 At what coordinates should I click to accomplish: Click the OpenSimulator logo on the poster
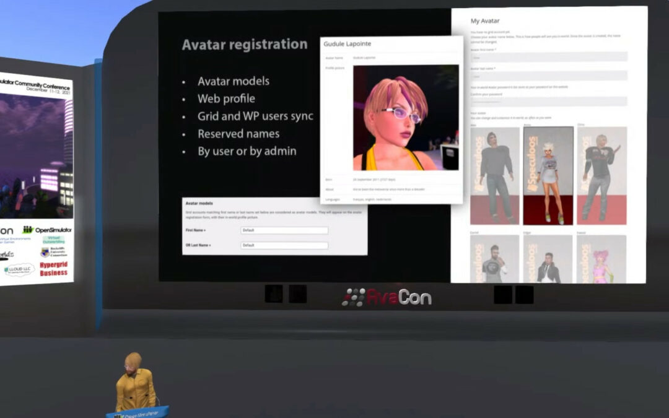pos(47,230)
